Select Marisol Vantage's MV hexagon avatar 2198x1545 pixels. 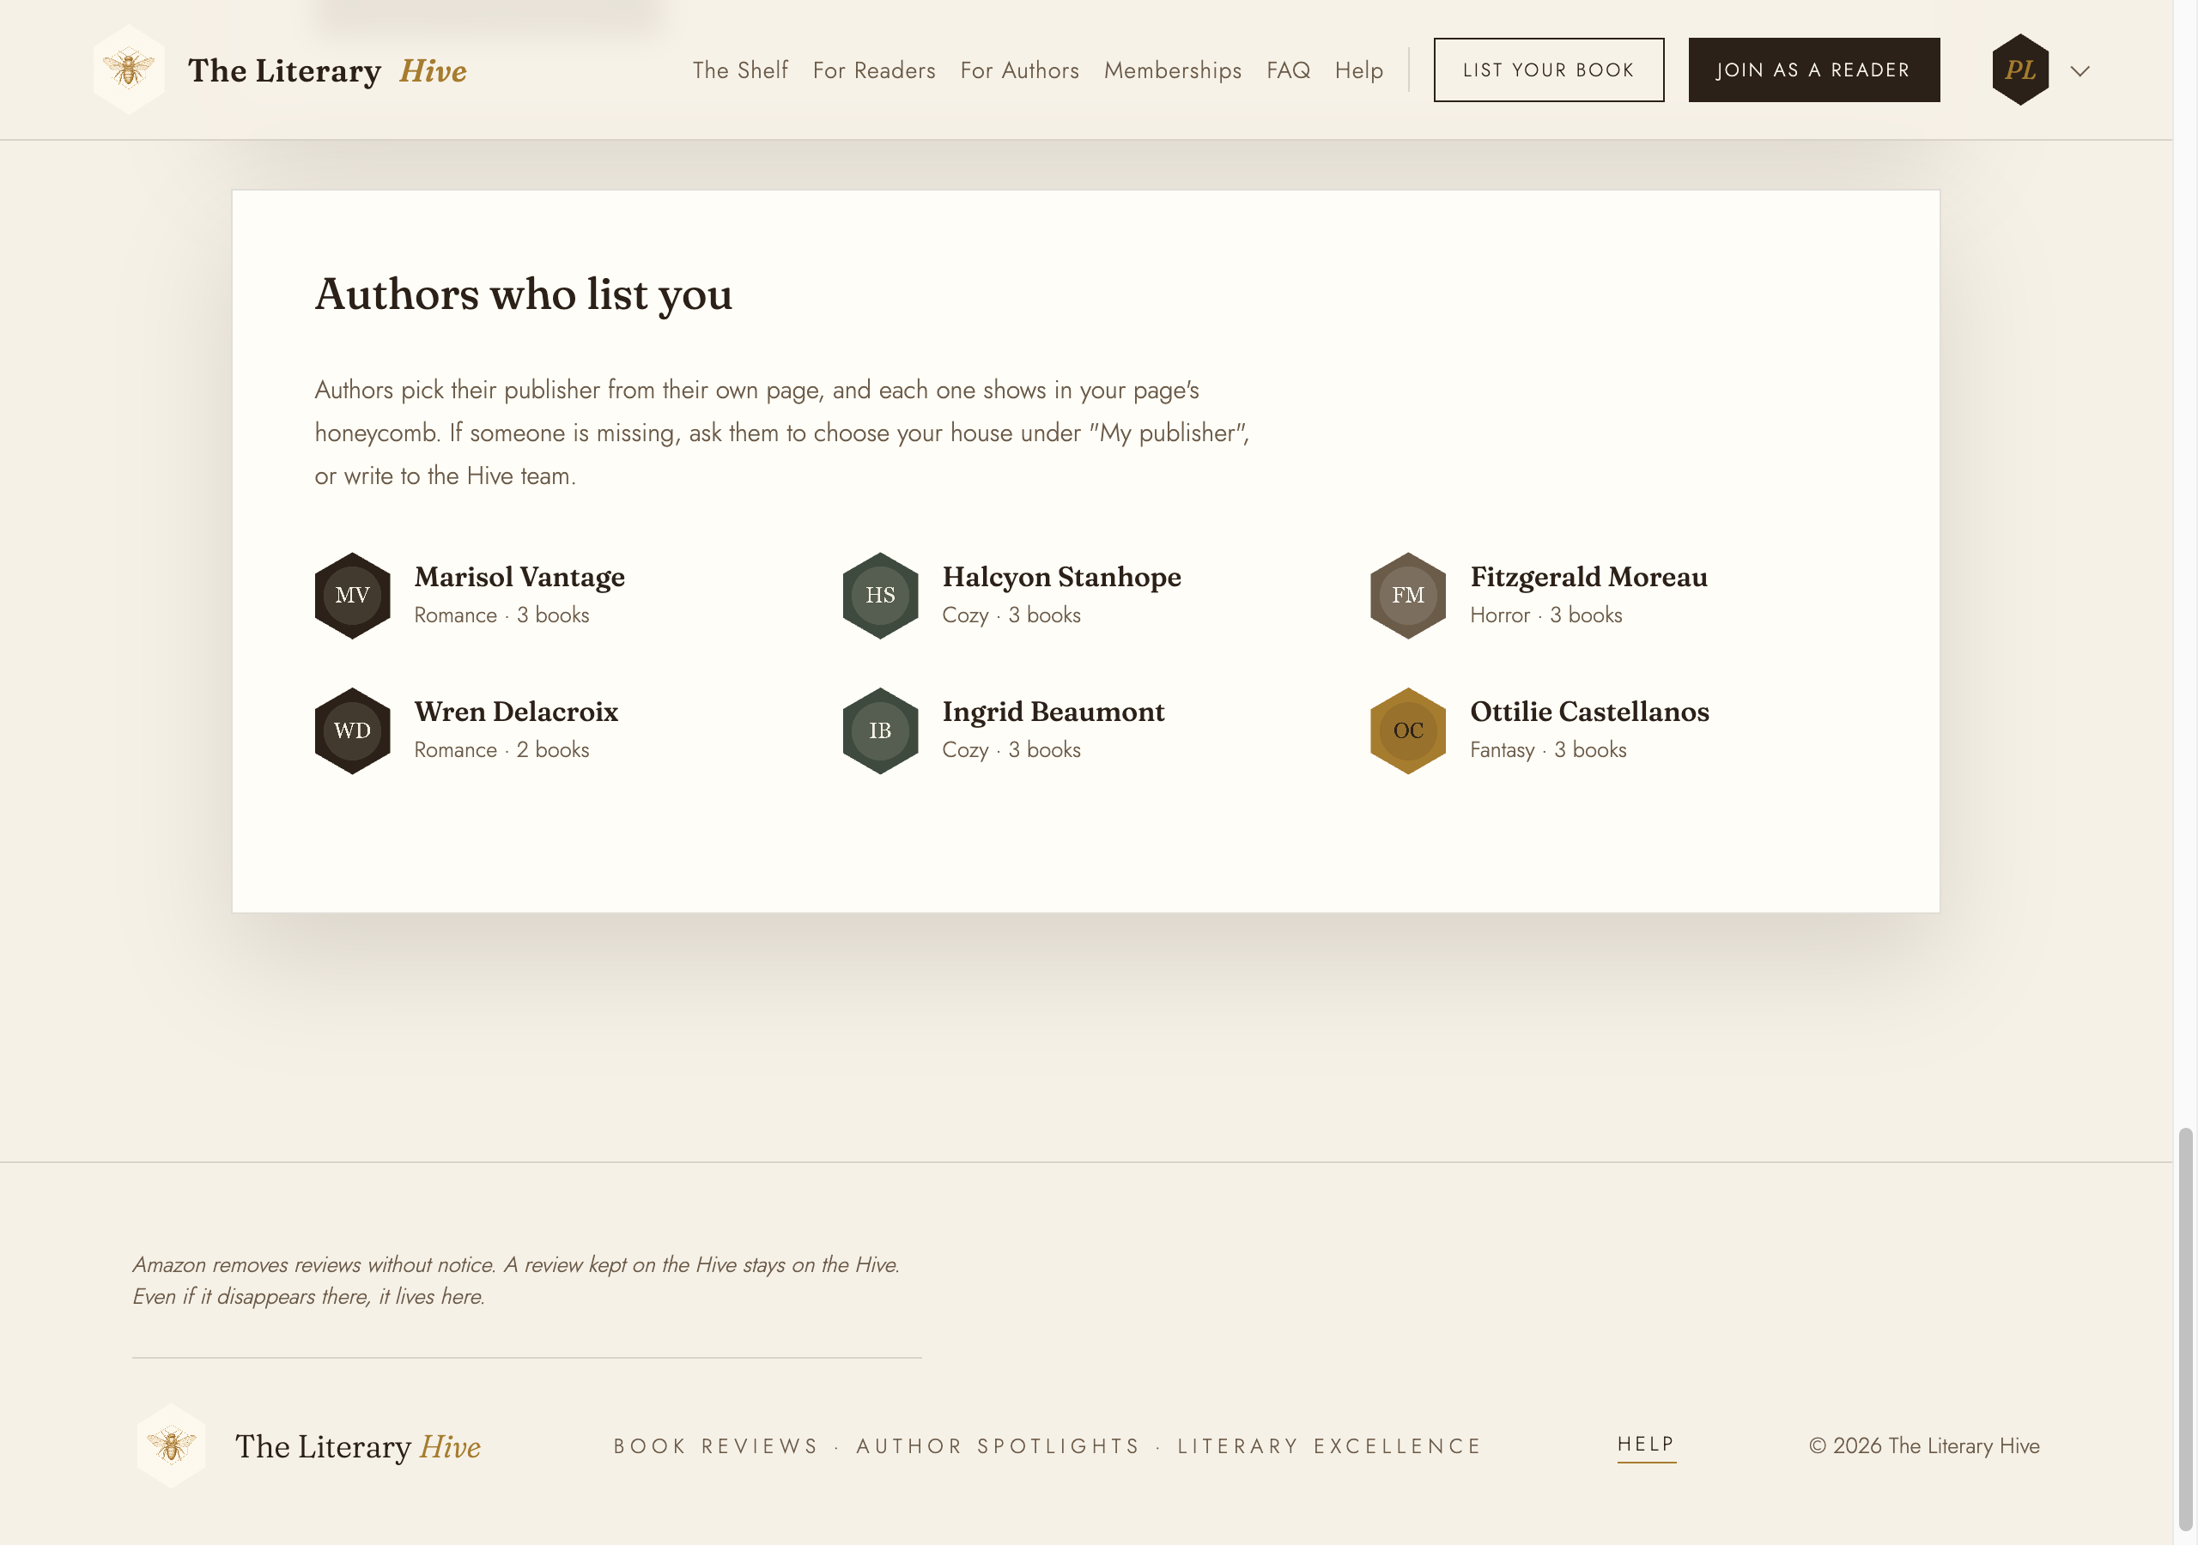[x=352, y=596]
